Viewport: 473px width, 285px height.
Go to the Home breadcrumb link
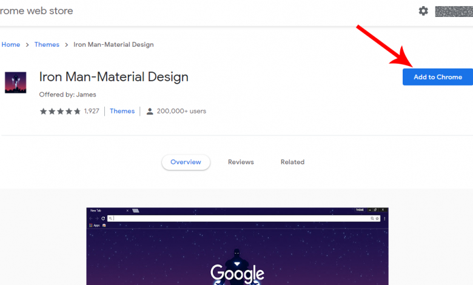(11, 45)
